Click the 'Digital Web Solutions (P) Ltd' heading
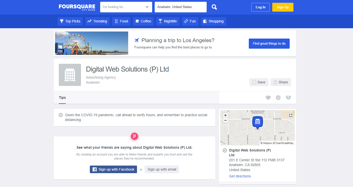Image resolution: width=353 pixels, height=187 pixels. pyautogui.click(x=127, y=69)
